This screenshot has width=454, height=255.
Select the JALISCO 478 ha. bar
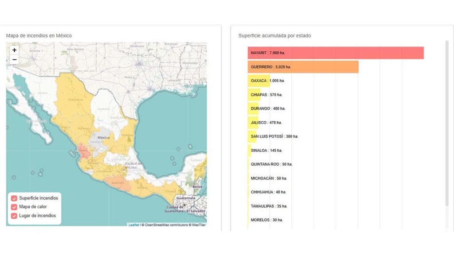tap(253, 123)
